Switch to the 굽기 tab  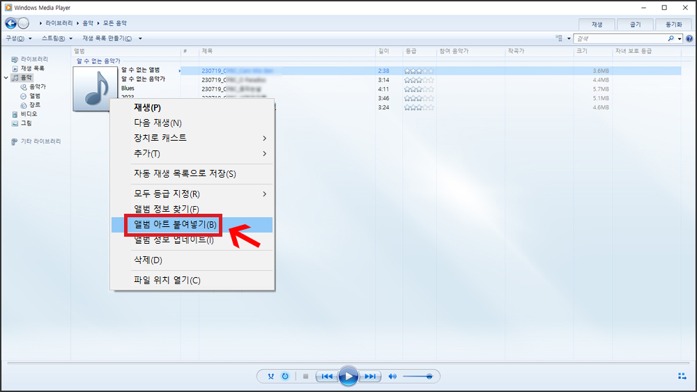(x=635, y=24)
